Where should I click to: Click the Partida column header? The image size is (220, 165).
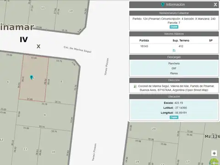coord(144,40)
